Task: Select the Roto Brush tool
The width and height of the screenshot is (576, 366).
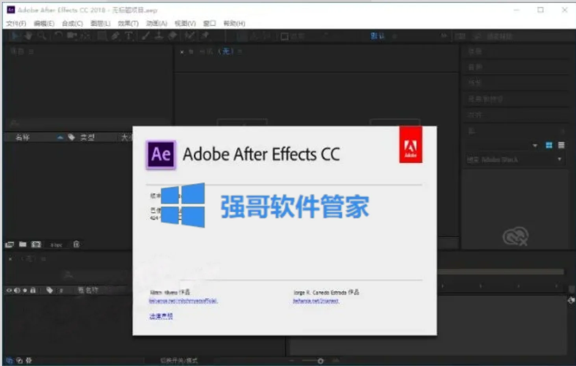Action: [x=190, y=36]
